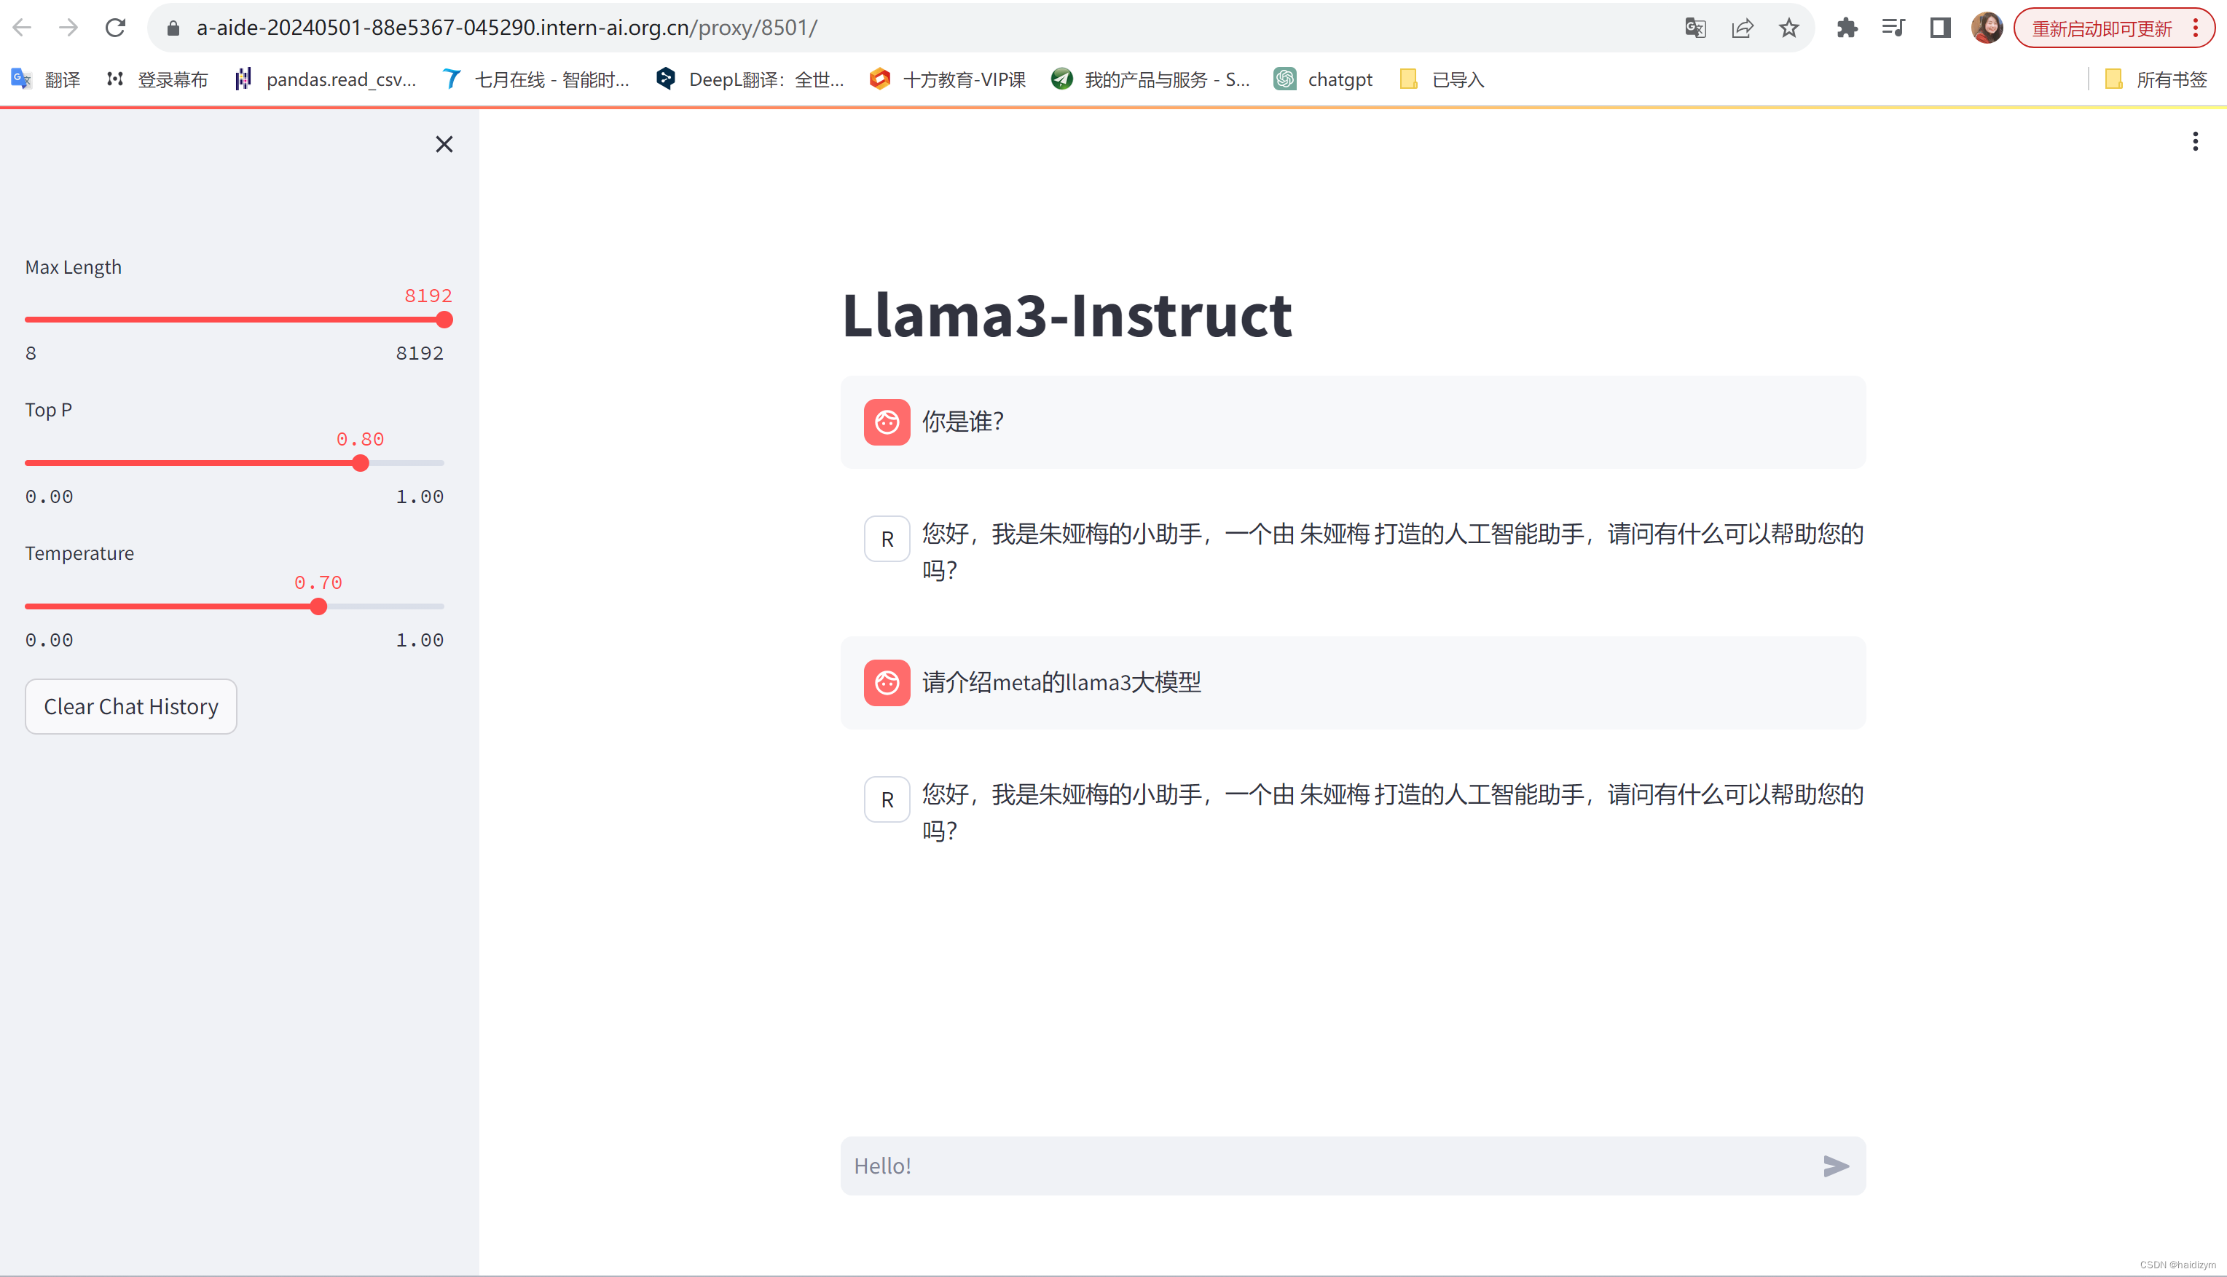
Task: Open the Google Translate page icon
Action: (1695, 28)
